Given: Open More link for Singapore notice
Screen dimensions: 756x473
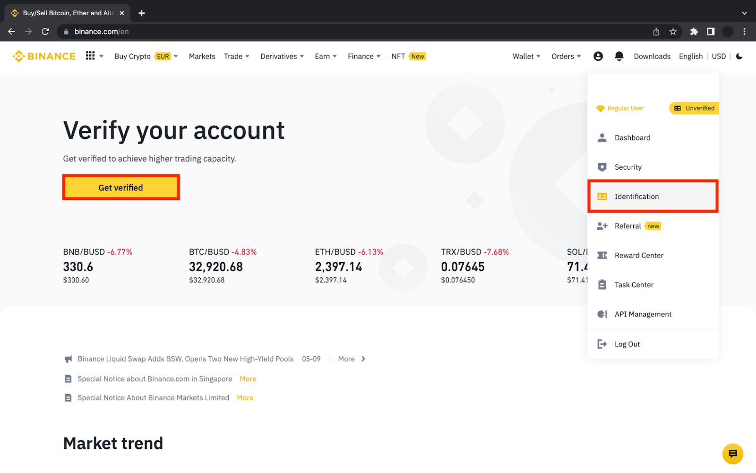Looking at the screenshot, I should [x=248, y=379].
